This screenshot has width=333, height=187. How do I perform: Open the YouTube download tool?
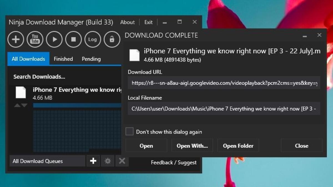(x=35, y=39)
